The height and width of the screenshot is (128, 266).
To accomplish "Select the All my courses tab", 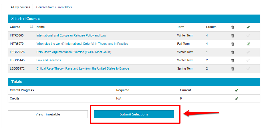I will click(20, 7).
